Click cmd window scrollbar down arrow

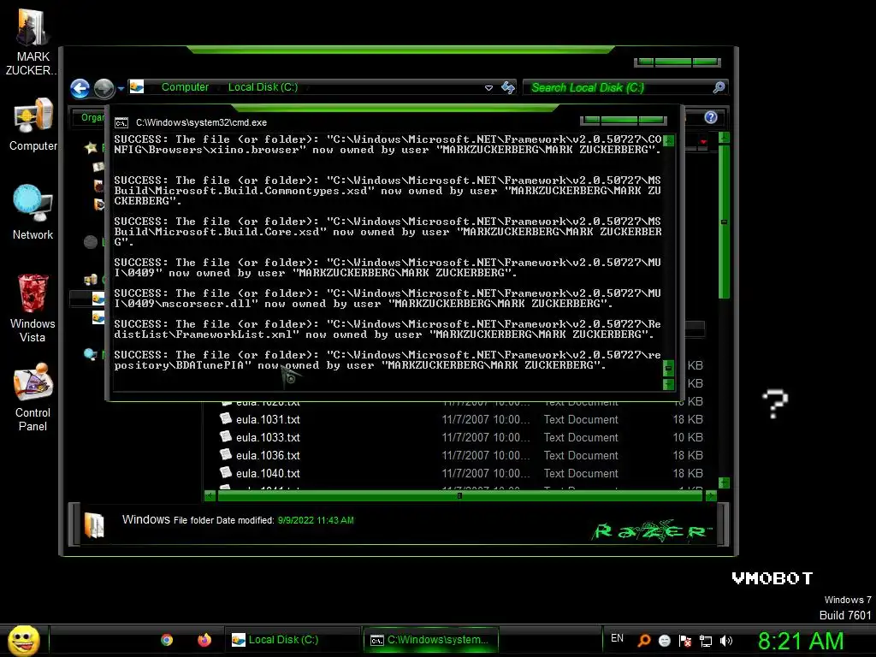(668, 384)
